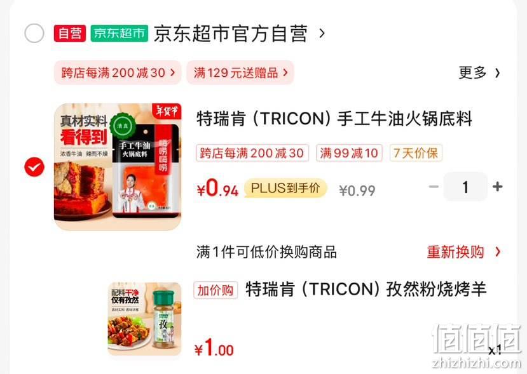Open 特瑞肯 手工牛油火锅底料 product title

334,119
